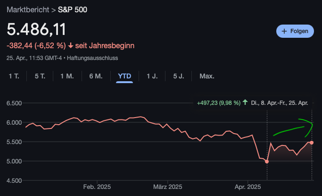The width and height of the screenshot is (322, 196).
Task: Show the Max. time range
Action: pyautogui.click(x=207, y=76)
